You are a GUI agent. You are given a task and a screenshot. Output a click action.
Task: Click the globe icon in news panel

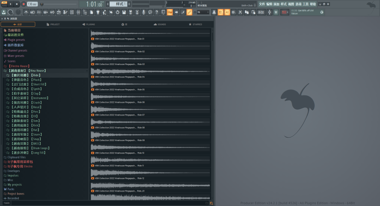[322, 12]
